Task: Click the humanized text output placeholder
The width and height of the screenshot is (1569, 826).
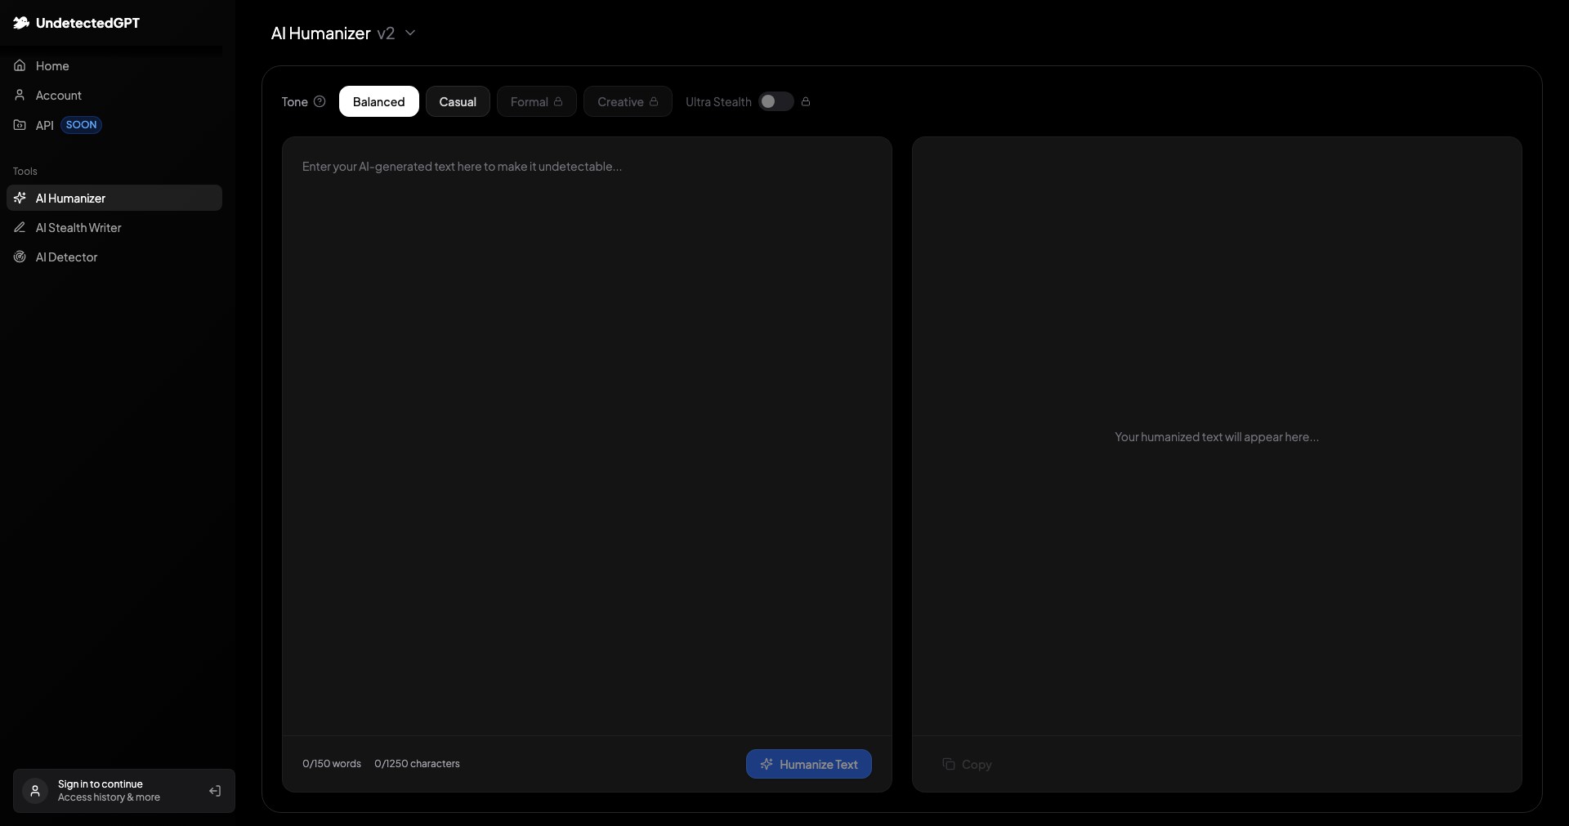Action: click(1217, 436)
